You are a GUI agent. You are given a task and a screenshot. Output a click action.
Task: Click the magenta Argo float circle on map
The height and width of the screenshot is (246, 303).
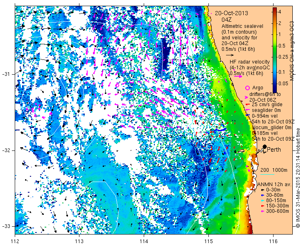click(117, 85)
